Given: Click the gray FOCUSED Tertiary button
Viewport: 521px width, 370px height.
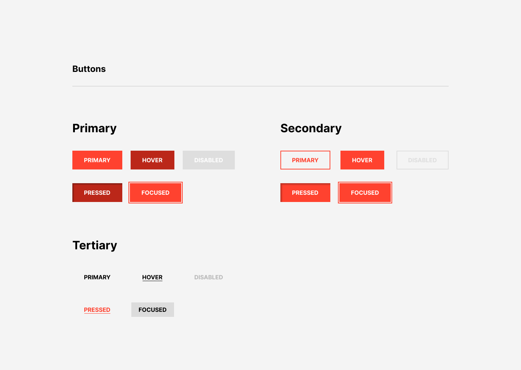Looking at the screenshot, I should [152, 310].
